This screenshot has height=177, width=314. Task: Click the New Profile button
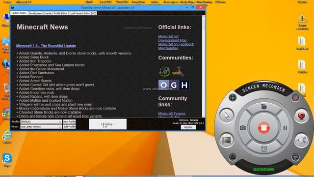[69, 121]
